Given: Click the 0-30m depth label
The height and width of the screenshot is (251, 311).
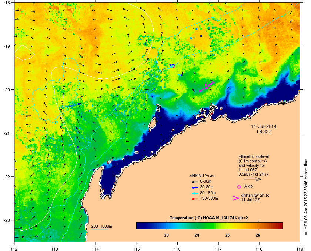Looking at the screenshot, I should (205, 181).
